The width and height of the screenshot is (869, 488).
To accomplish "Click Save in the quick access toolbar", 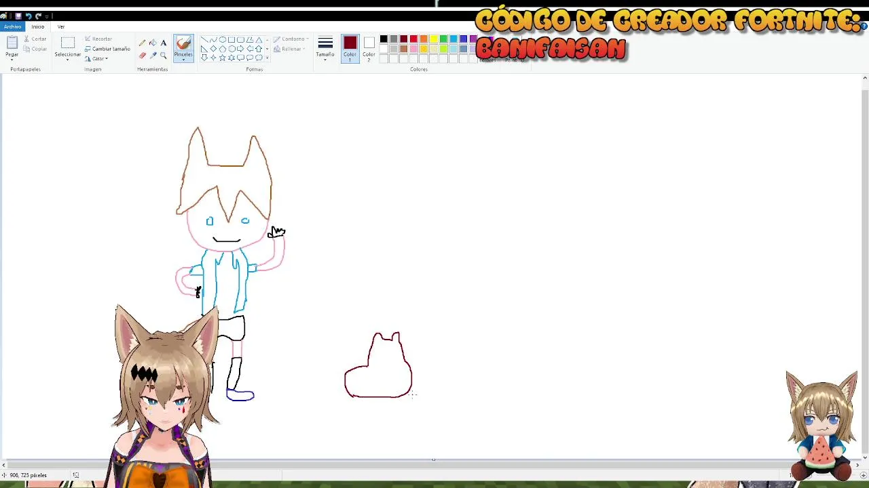I will [18, 16].
